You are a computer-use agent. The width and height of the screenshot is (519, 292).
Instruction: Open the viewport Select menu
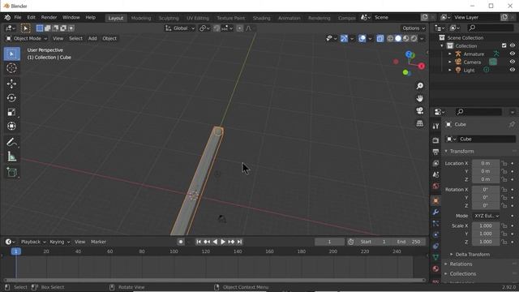(75, 39)
